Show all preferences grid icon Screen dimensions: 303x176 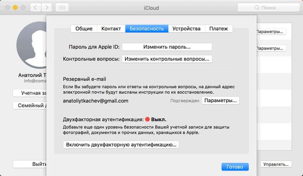click(x=62, y=8)
